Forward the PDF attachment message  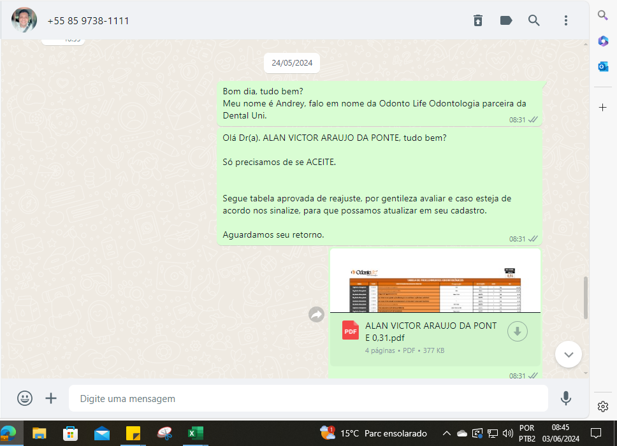(x=317, y=314)
